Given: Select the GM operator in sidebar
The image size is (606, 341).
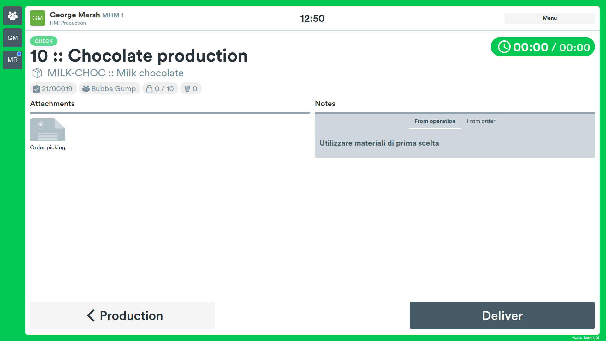Looking at the screenshot, I should coord(13,38).
